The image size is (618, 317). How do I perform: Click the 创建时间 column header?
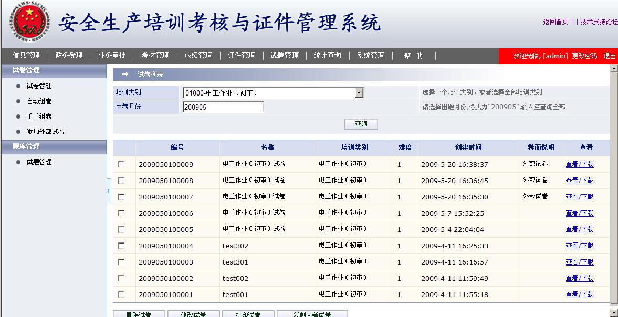pos(468,147)
